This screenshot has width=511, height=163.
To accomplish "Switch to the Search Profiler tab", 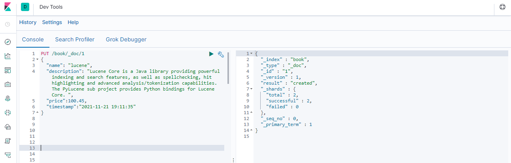I will tap(75, 39).
